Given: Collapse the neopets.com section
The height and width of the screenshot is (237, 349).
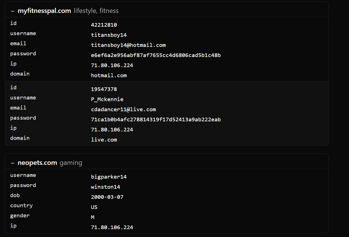Looking at the screenshot, I should point(12,163).
